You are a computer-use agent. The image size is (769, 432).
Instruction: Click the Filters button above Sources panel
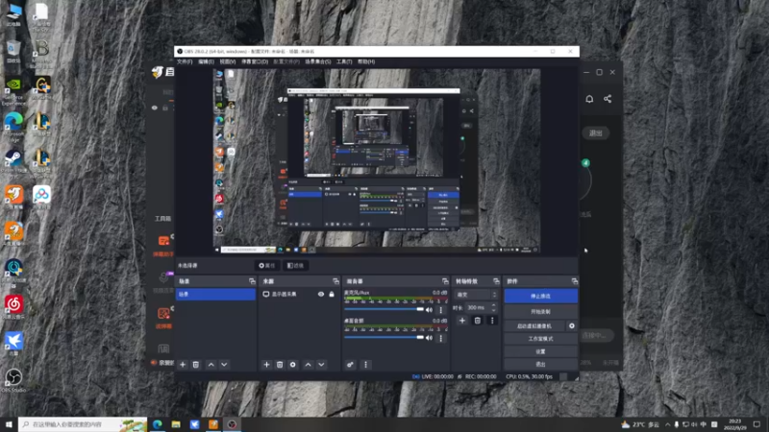(295, 266)
